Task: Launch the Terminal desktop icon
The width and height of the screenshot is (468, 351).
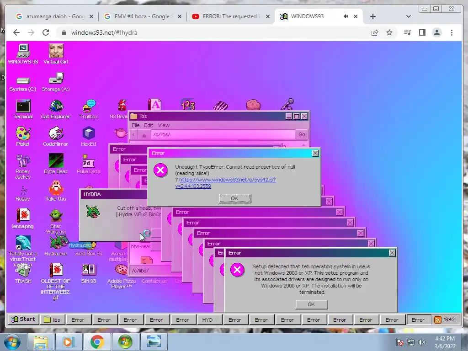Action: tap(23, 109)
